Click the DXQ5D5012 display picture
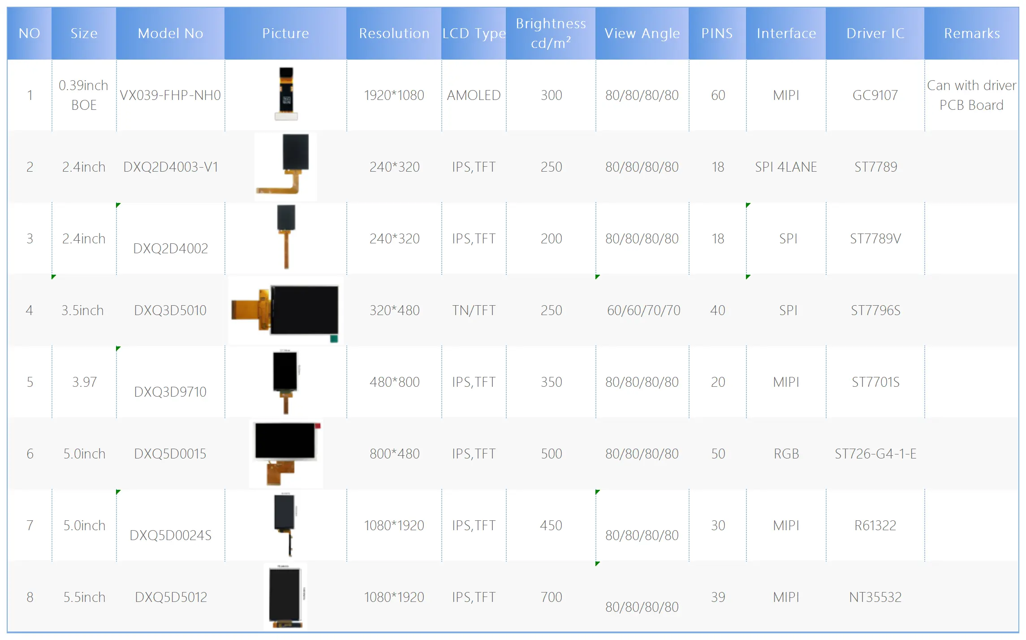 tap(285, 597)
